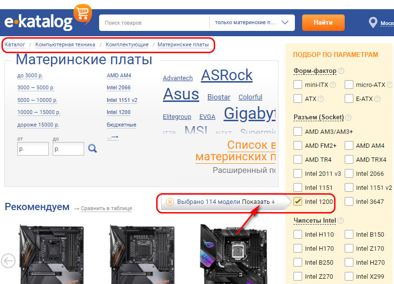Toggle the micro-ATX checkbox
This screenshot has width=394, height=284.
tap(349, 85)
